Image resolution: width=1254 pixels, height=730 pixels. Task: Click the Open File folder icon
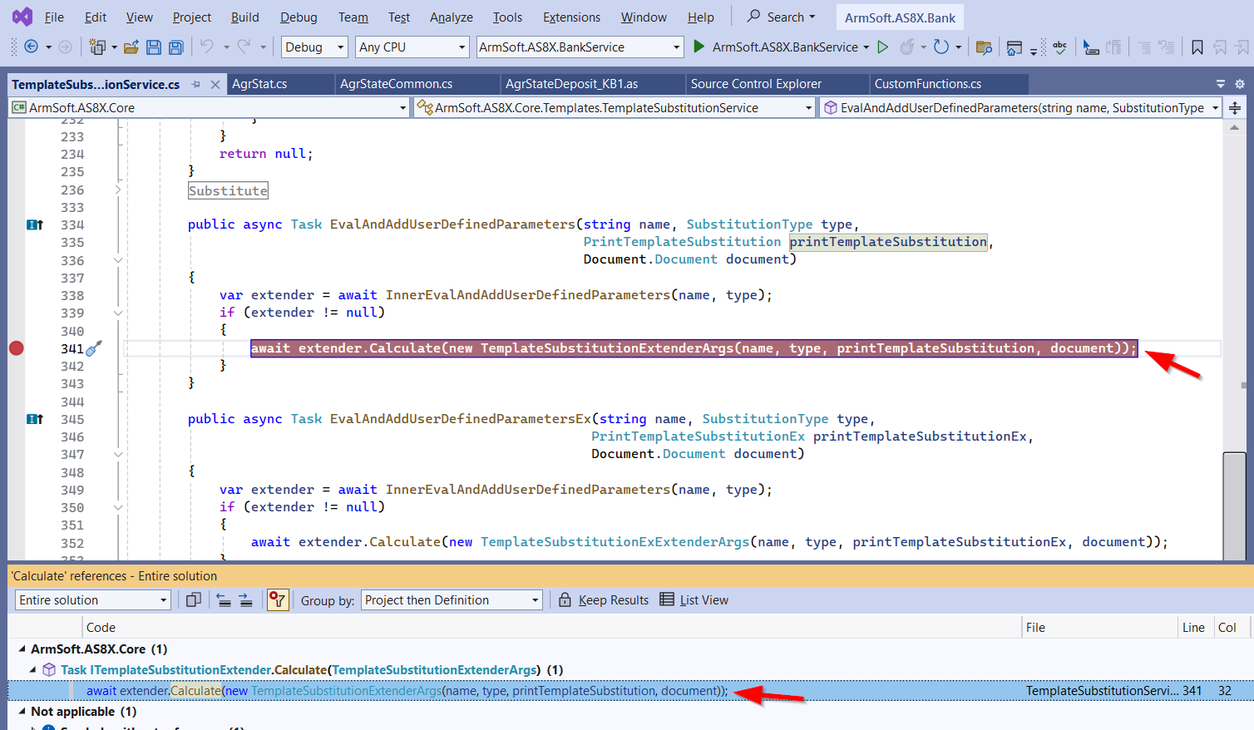click(131, 47)
